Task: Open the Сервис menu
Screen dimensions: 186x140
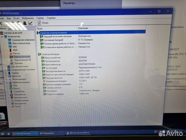Action: pos(40,18)
